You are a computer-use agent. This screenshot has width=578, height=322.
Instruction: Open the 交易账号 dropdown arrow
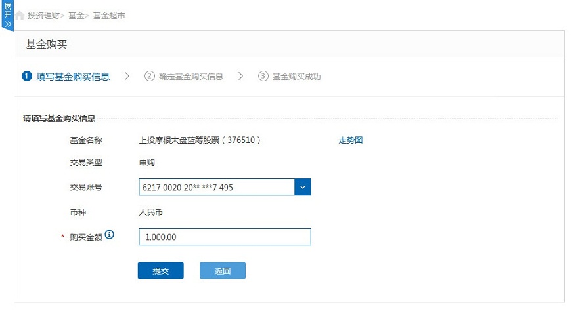pos(303,187)
